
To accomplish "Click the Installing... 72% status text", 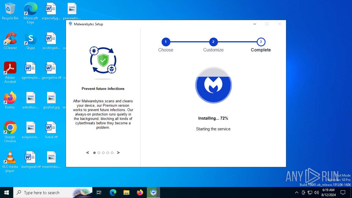I will pos(213,118).
